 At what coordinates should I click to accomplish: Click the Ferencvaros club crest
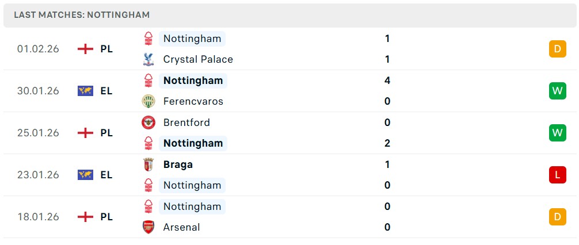pos(148,101)
